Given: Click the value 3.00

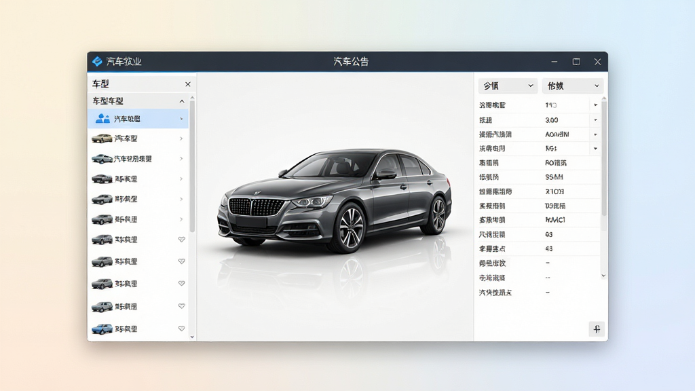Looking at the screenshot, I should [x=552, y=120].
